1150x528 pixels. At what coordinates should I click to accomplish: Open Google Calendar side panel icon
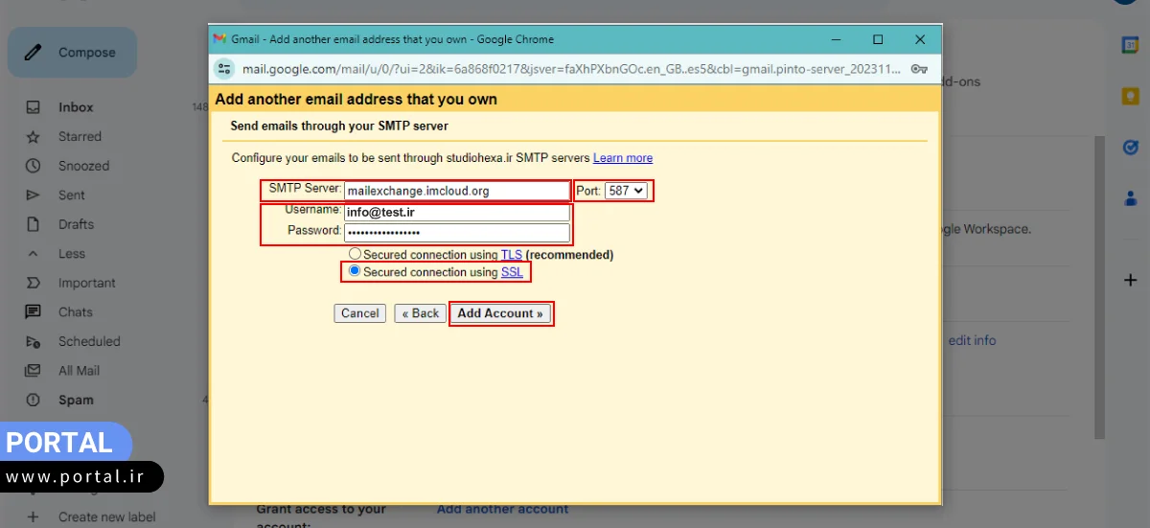[1130, 44]
